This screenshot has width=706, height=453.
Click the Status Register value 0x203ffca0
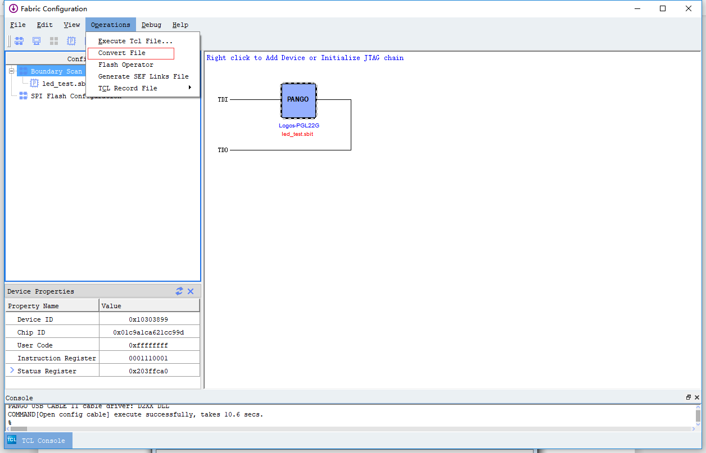(x=148, y=371)
